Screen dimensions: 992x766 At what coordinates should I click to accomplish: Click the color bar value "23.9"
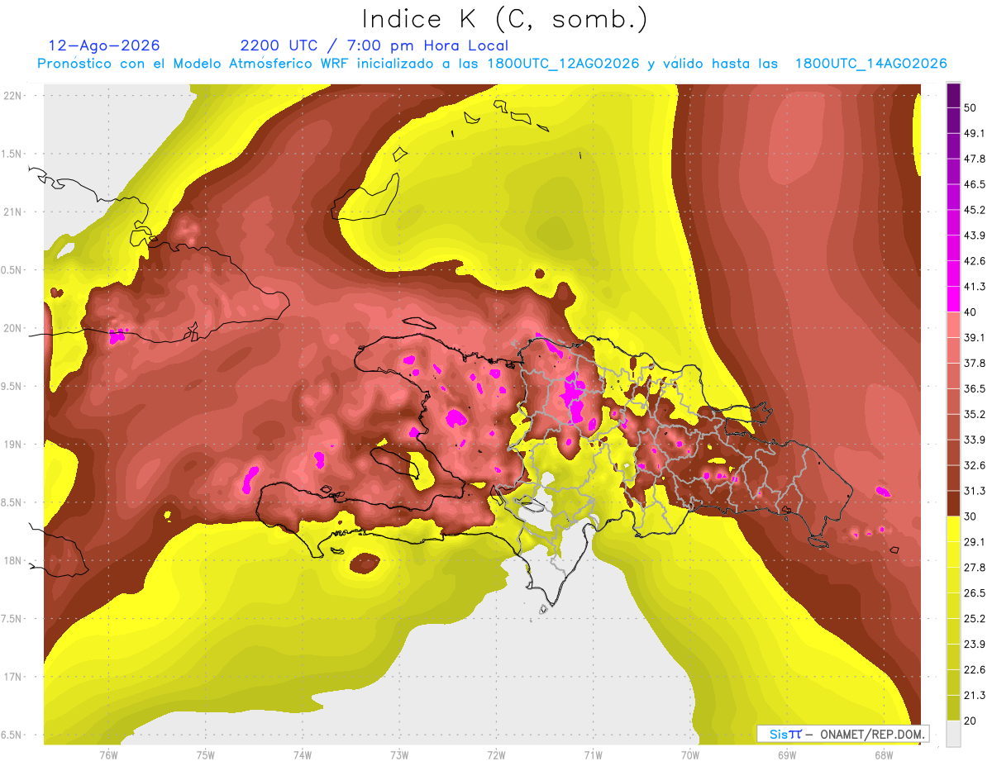click(x=975, y=645)
